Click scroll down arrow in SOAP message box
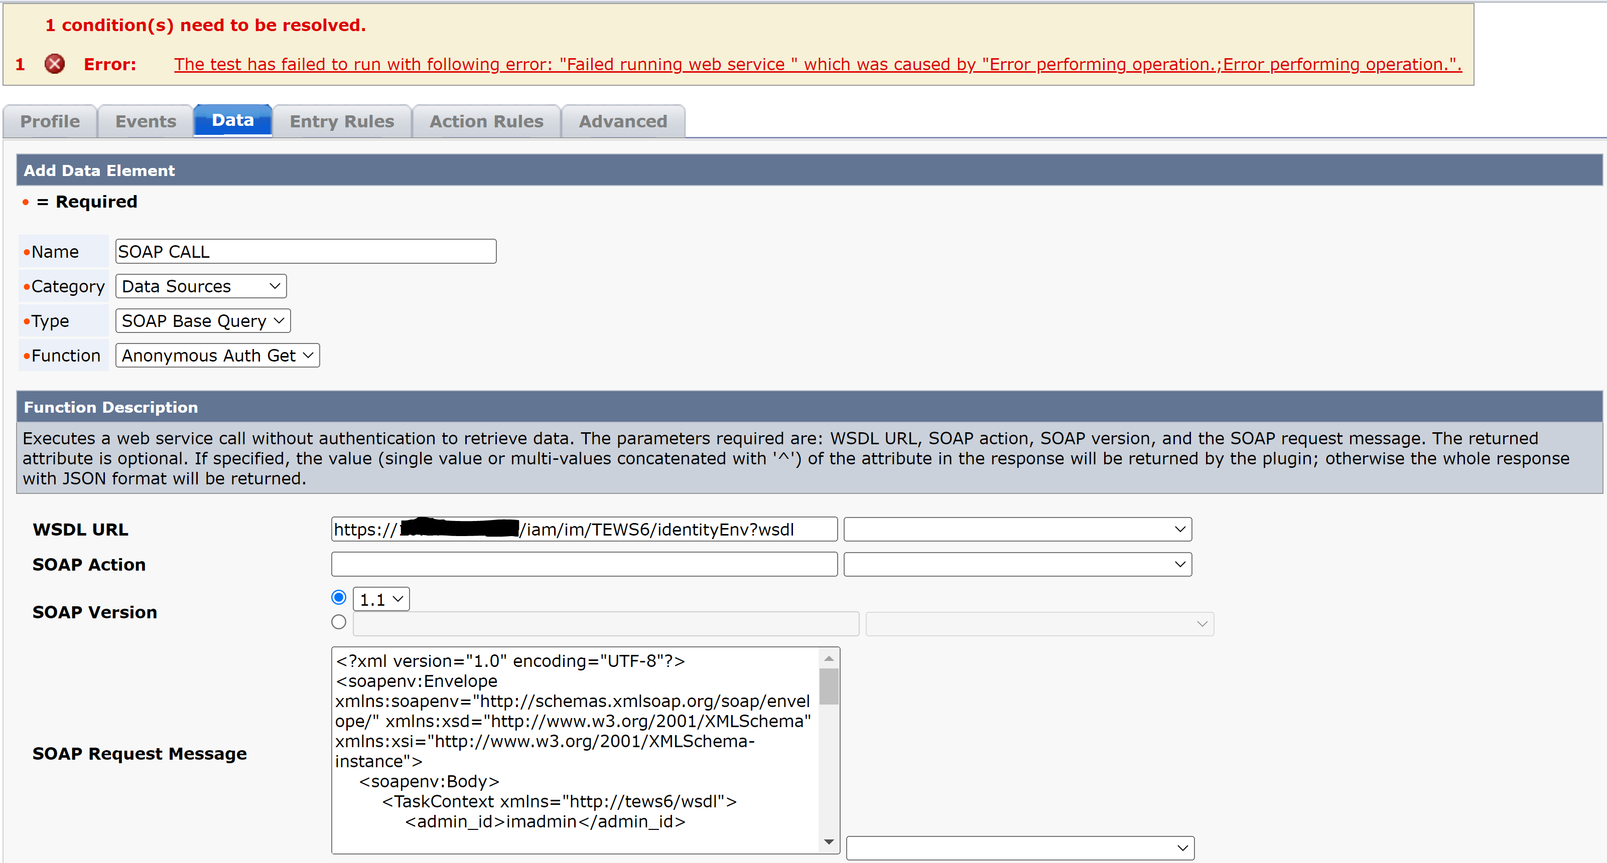The height and width of the screenshot is (863, 1607). click(829, 842)
